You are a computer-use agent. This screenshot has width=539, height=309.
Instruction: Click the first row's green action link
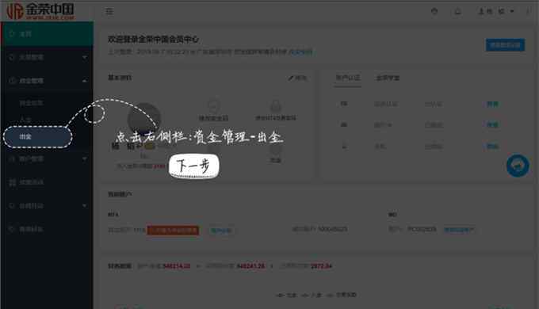tap(492, 104)
